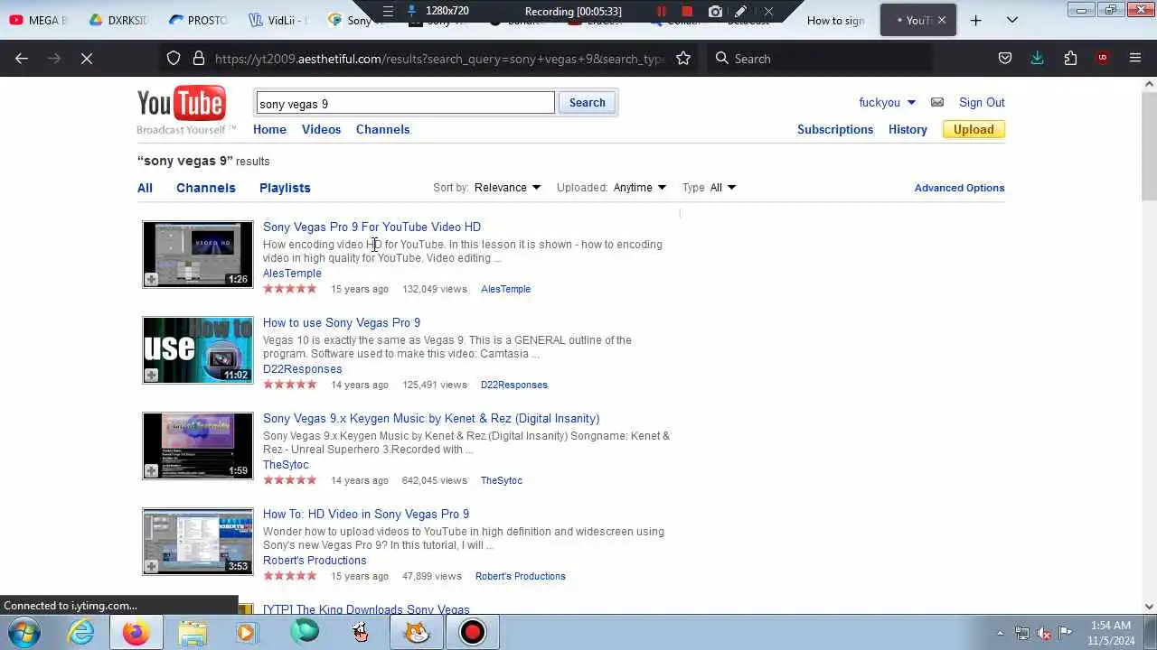Open the Sort by Relevance dropdown
The image size is (1157, 650).
click(507, 188)
